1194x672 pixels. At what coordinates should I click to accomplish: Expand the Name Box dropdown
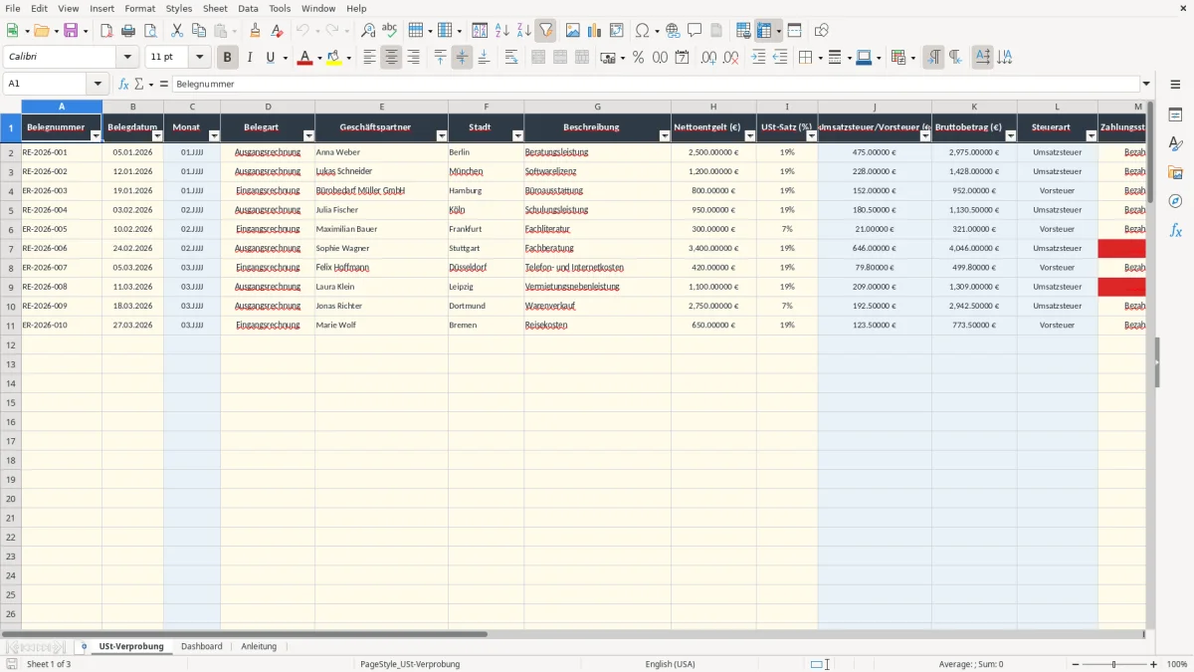pos(98,84)
